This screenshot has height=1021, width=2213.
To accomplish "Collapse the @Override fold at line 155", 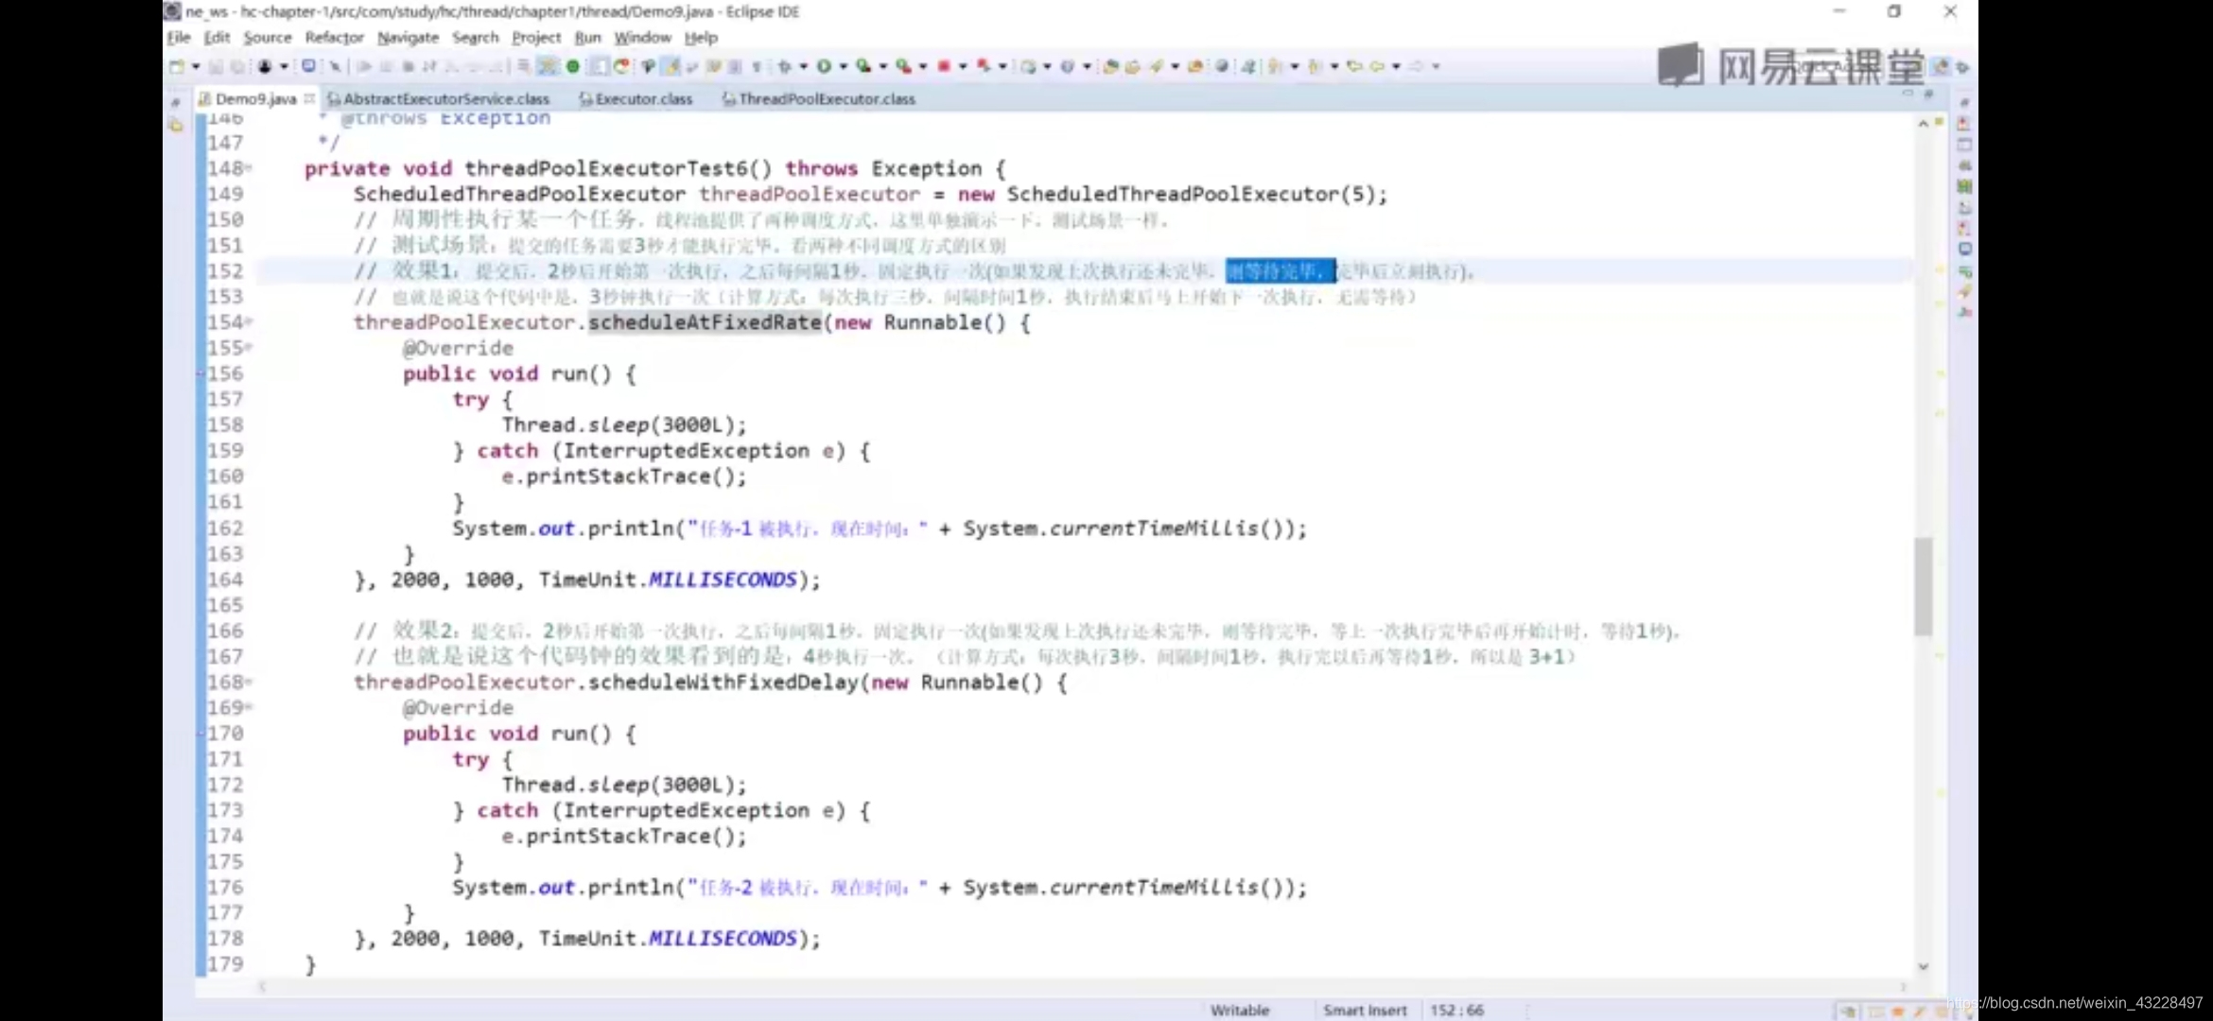I will click(x=249, y=347).
